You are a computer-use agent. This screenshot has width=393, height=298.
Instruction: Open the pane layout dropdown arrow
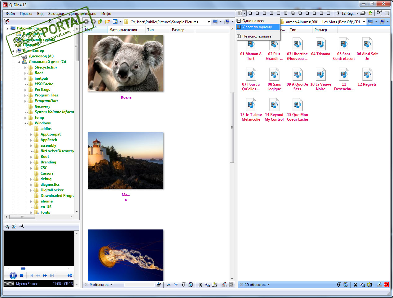point(244,13)
